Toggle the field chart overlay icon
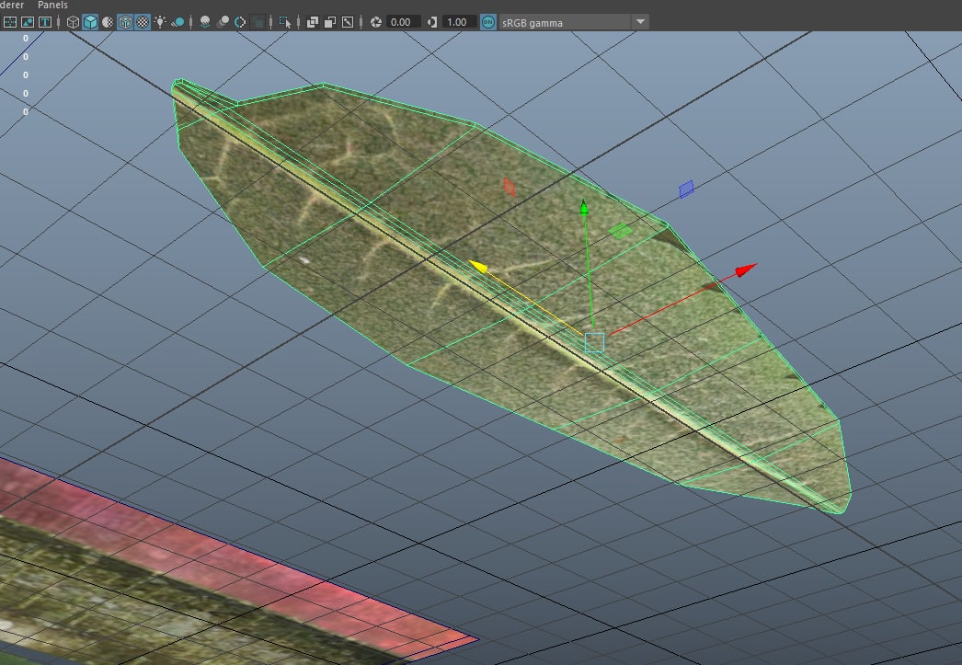This screenshot has height=665, width=962. [10, 22]
